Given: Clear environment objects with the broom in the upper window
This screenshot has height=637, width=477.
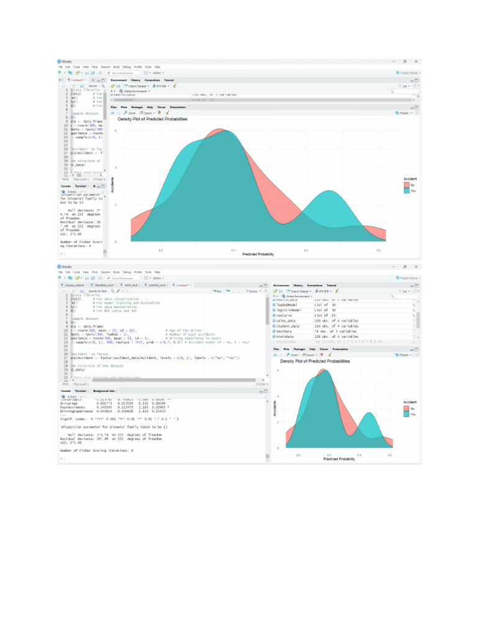Looking at the screenshot, I should click(x=175, y=86).
